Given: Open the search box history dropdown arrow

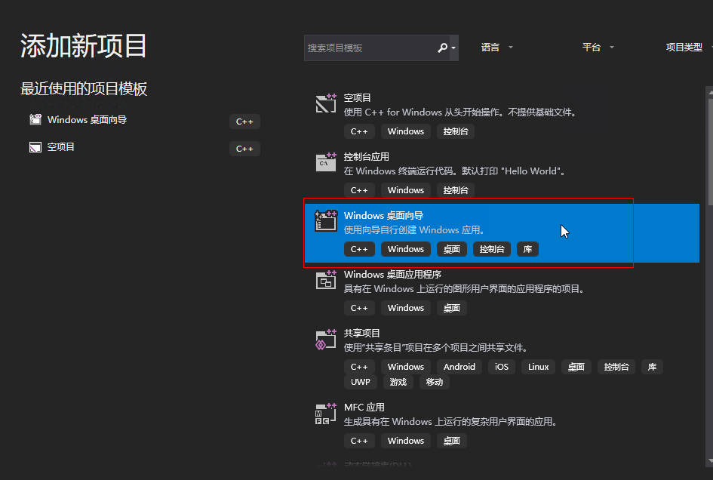Looking at the screenshot, I should click(453, 48).
